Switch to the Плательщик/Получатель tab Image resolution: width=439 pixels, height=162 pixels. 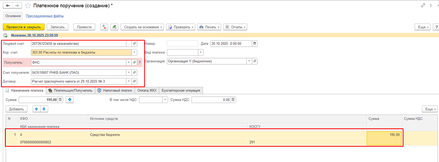pyautogui.click(x=70, y=90)
